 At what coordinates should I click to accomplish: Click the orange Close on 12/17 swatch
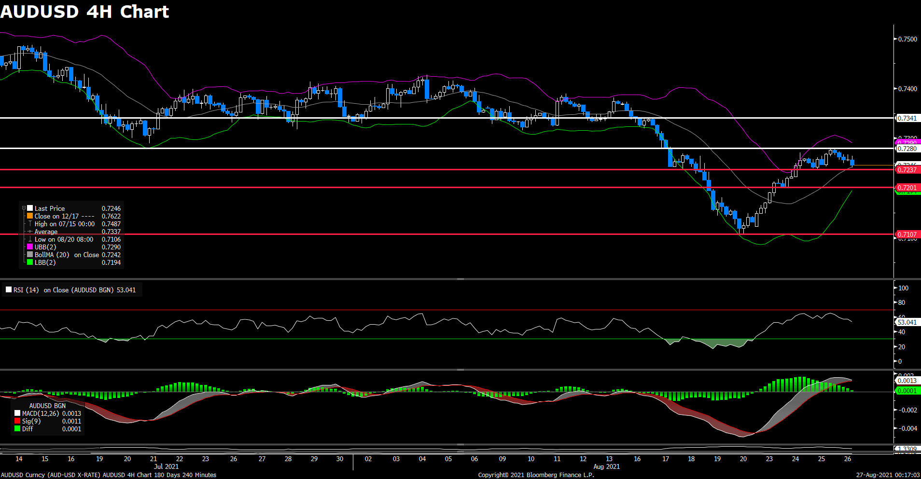30,216
